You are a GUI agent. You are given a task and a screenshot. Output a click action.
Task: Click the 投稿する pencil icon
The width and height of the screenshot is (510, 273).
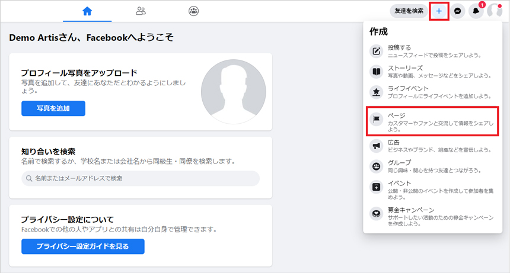[x=377, y=52]
